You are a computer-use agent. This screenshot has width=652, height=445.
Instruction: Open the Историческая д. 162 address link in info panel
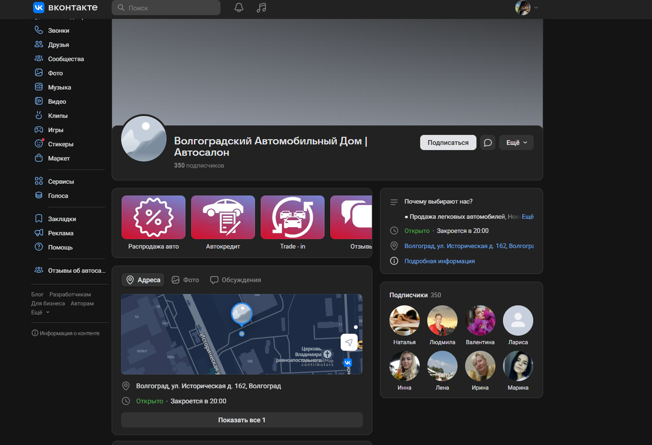469,246
